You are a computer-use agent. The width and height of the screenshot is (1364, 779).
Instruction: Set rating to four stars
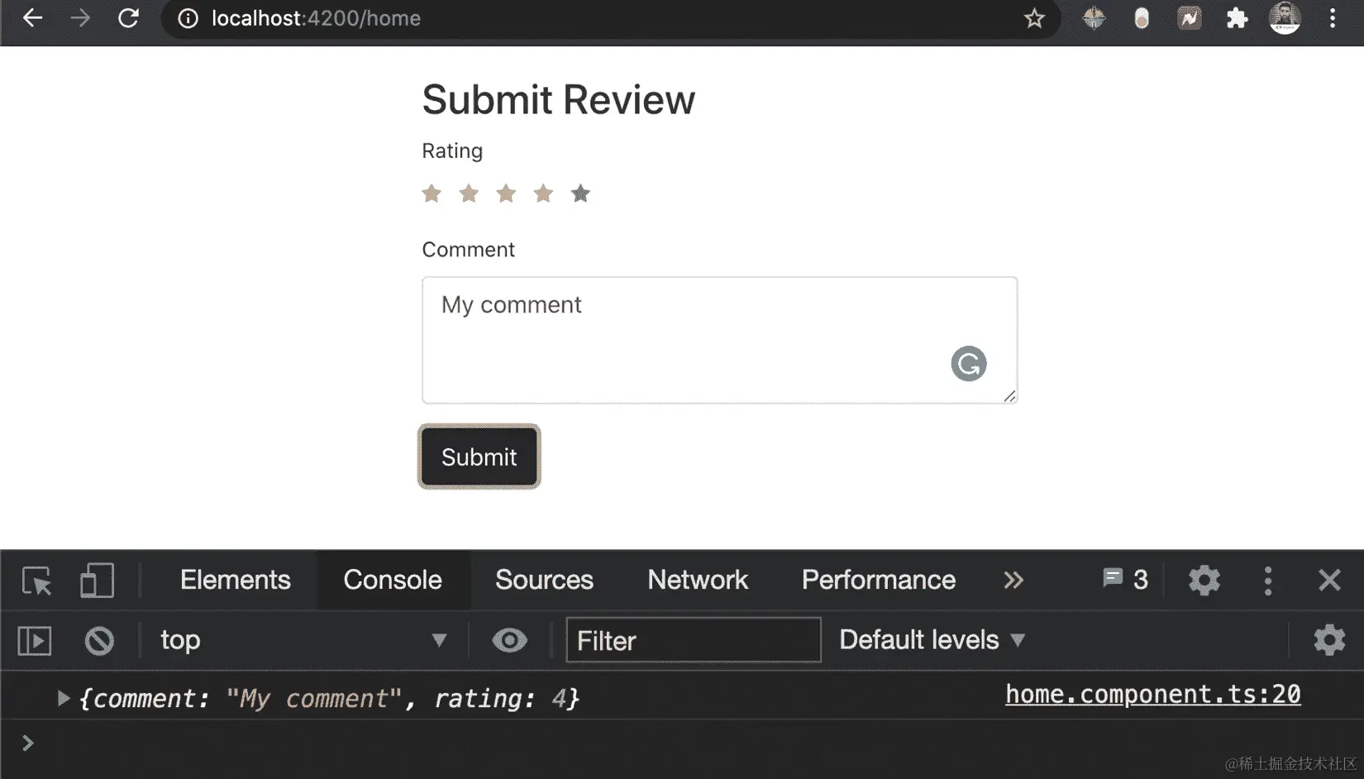click(543, 194)
